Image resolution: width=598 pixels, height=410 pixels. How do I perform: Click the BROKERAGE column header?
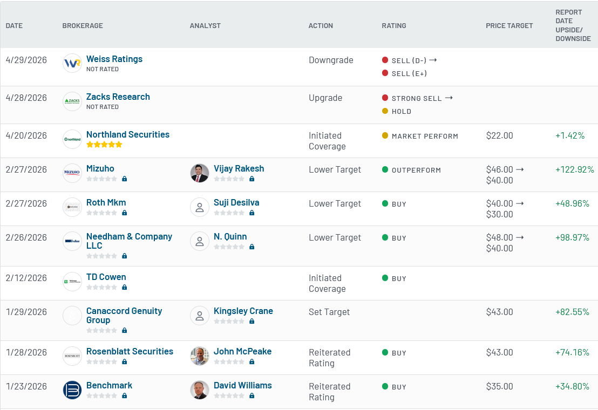pos(83,25)
